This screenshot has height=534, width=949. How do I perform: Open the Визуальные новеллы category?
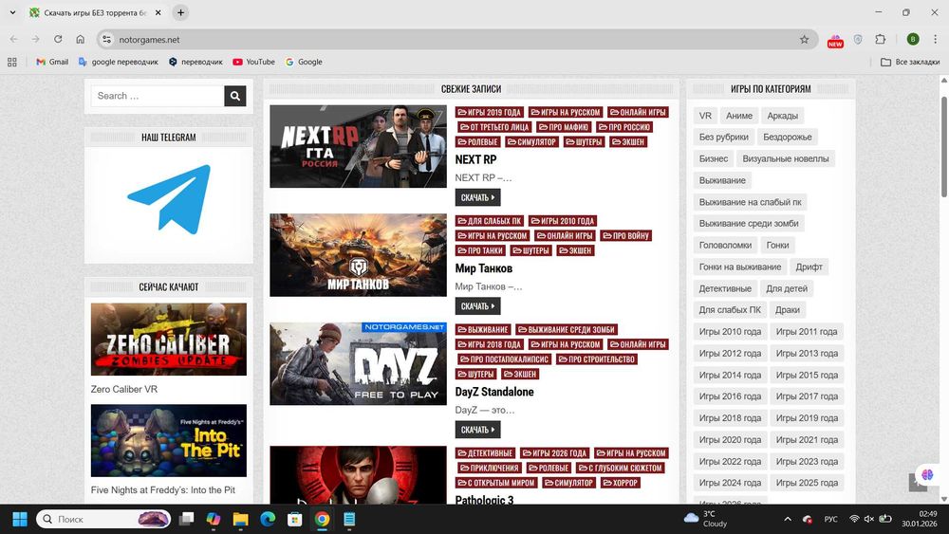click(x=786, y=158)
